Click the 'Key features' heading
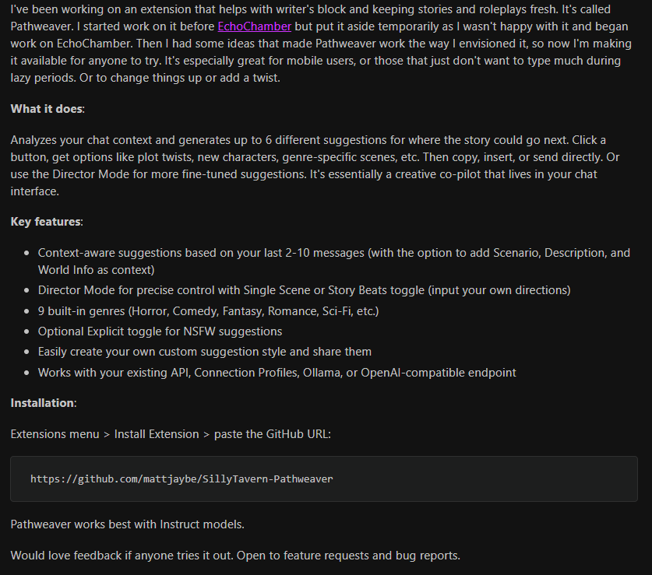The image size is (652, 575). coord(45,222)
